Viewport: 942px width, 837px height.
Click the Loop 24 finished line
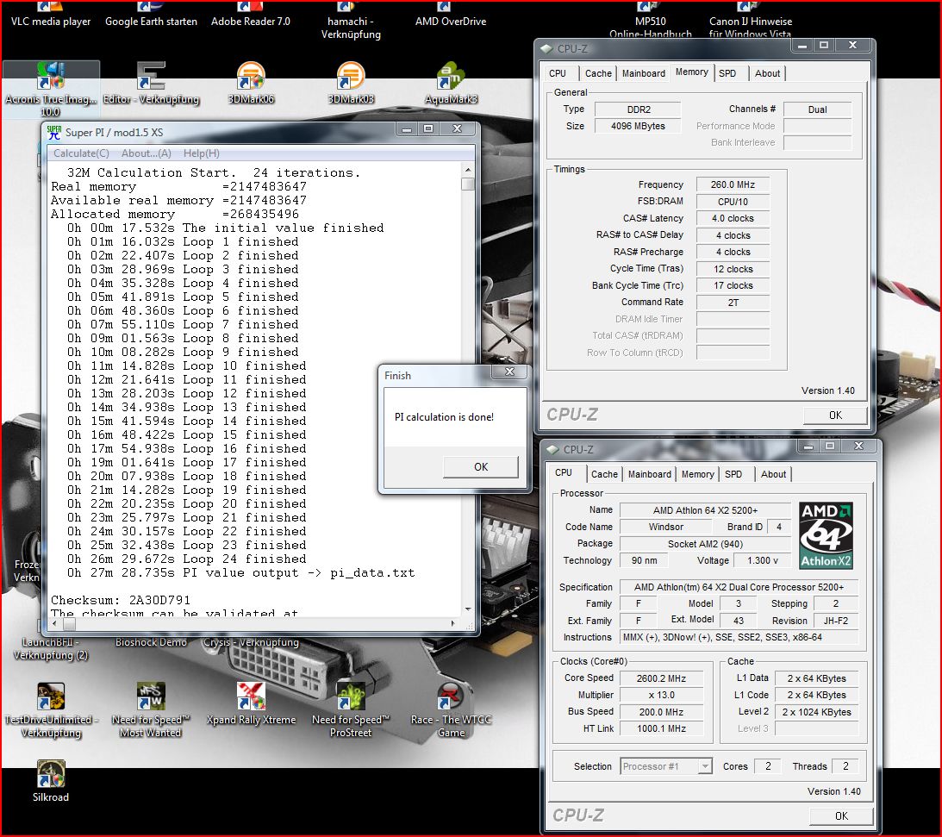coord(187,559)
